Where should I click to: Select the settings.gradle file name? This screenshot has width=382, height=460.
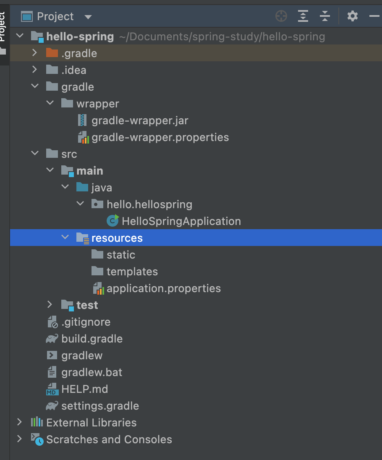(100, 406)
